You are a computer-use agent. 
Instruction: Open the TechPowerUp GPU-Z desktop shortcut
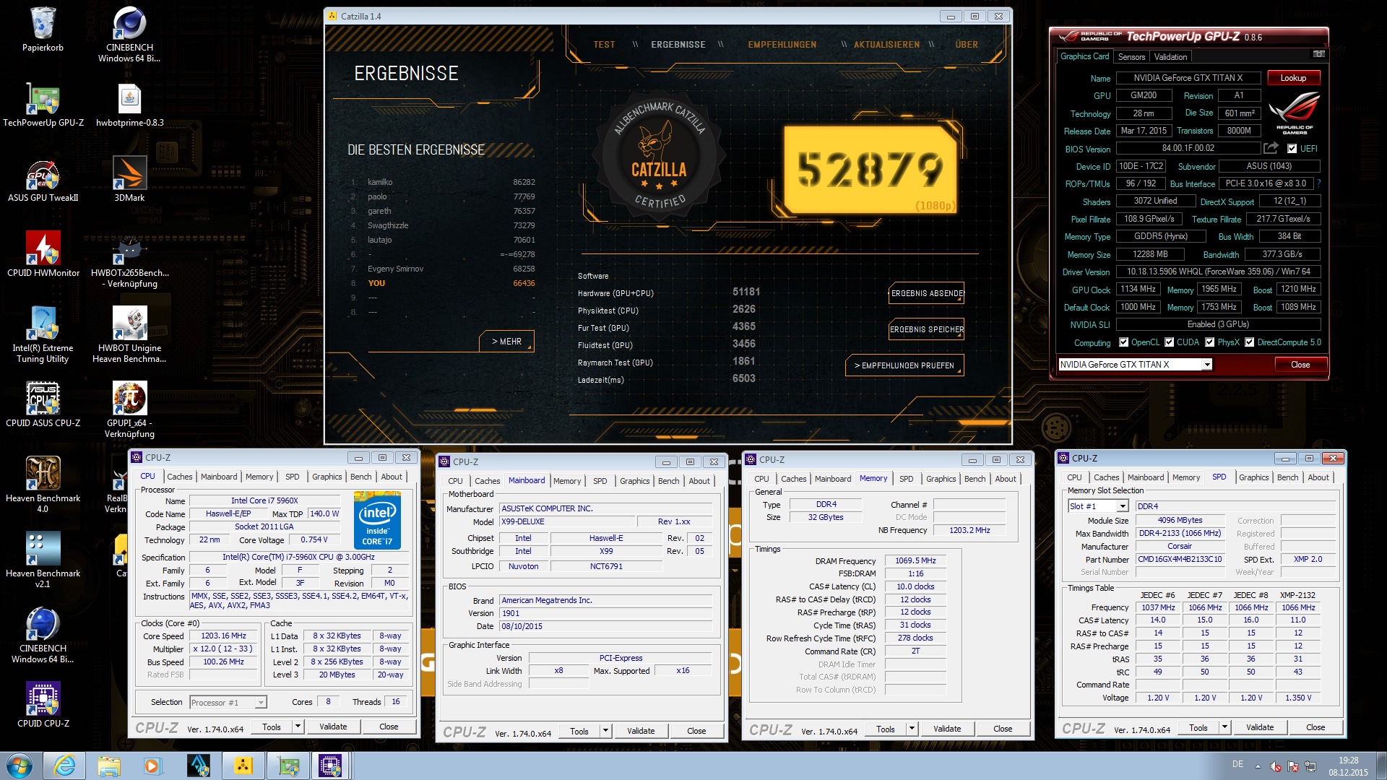click(43, 105)
